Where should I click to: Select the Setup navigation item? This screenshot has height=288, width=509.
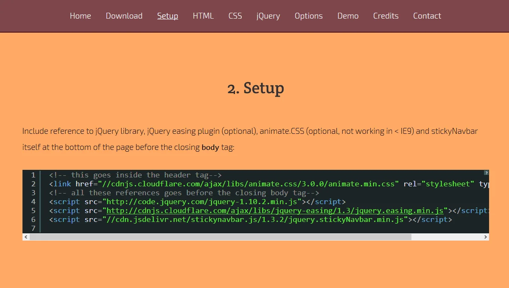point(167,16)
